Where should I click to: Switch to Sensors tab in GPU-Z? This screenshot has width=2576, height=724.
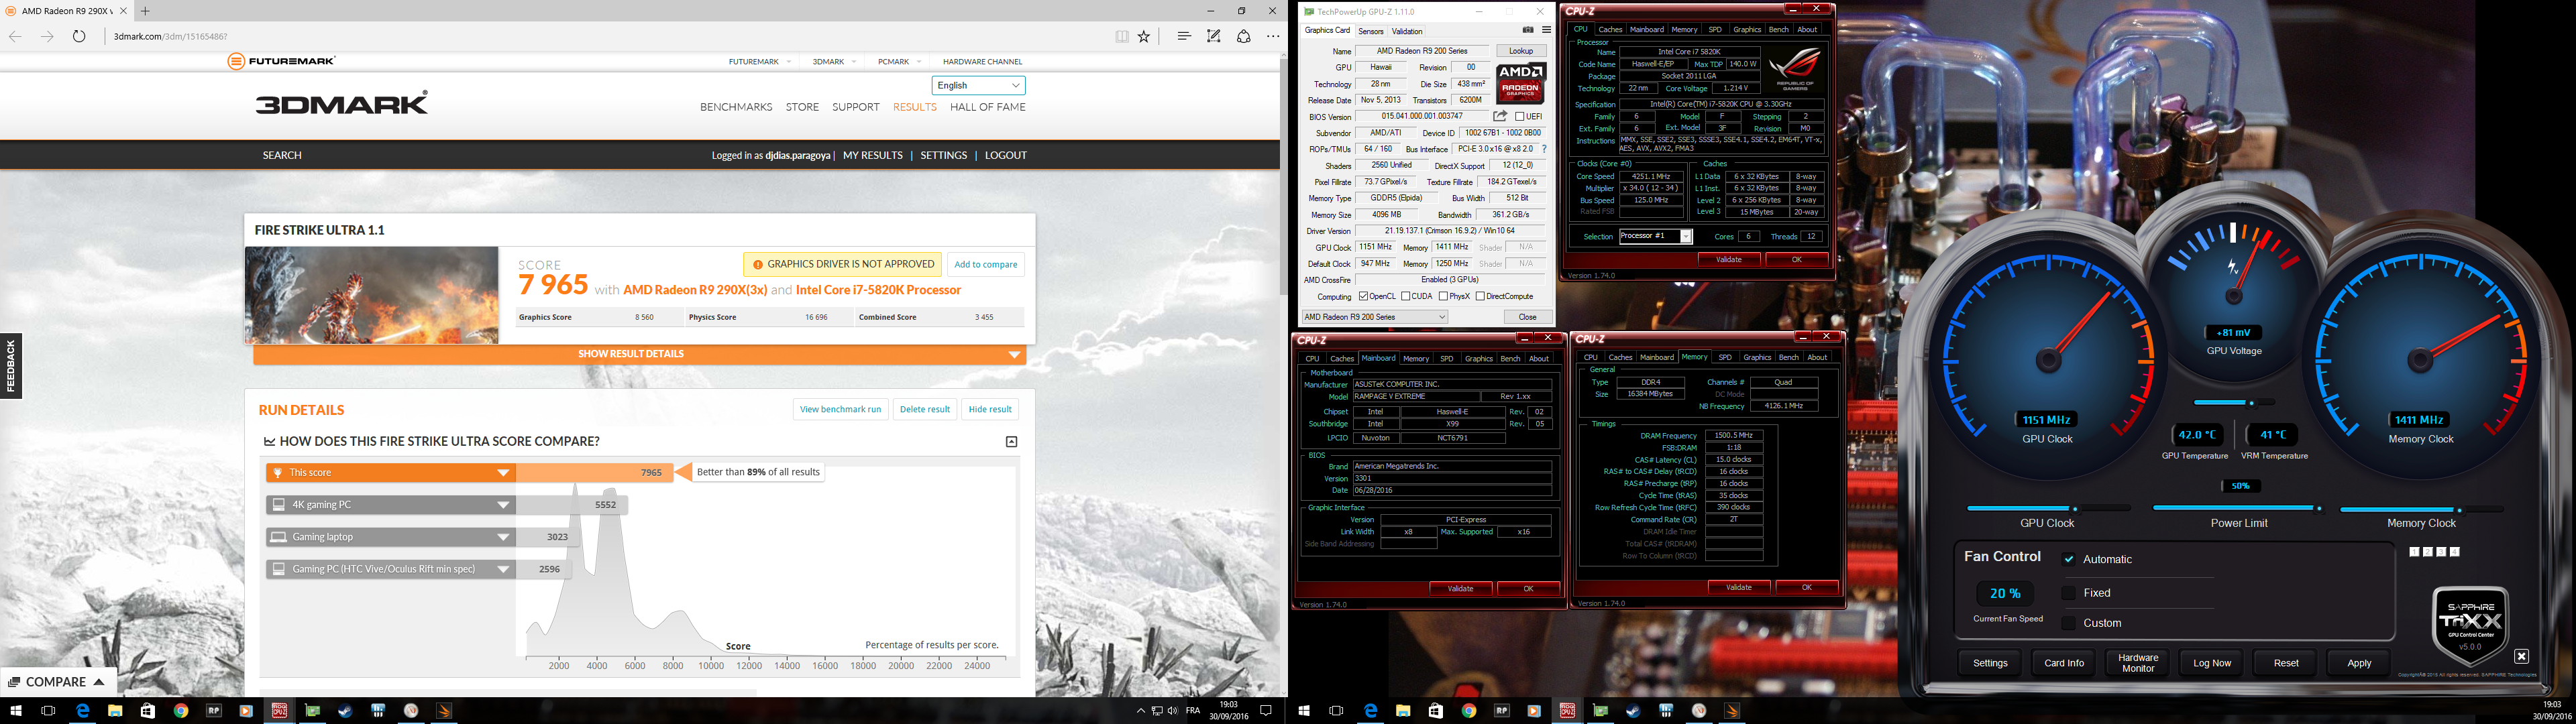(x=1370, y=31)
